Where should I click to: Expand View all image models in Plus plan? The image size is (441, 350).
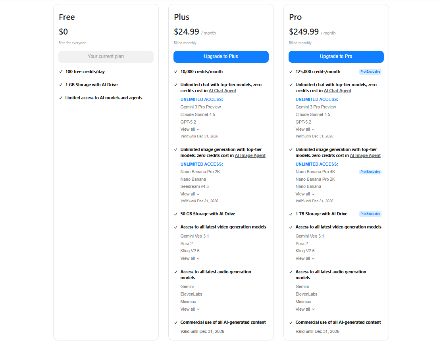190,194
